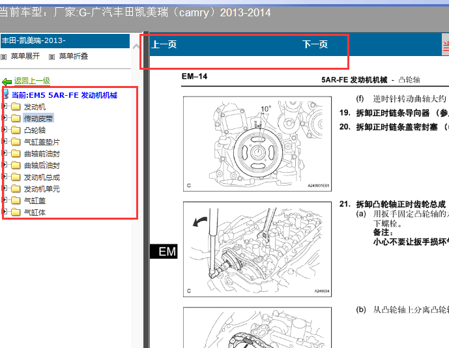
Task: Click the icon beside 菜单折叠
Action: tap(51, 57)
